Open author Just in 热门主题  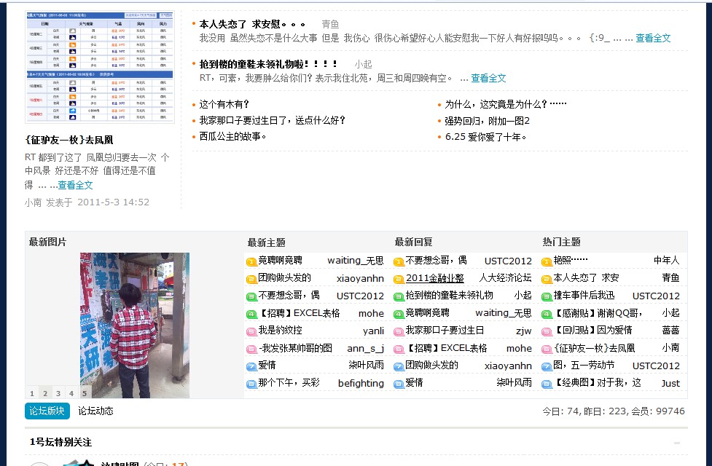tap(670, 383)
